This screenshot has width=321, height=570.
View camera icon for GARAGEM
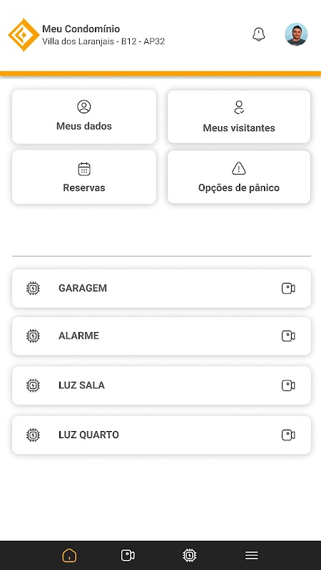pyautogui.click(x=288, y=289)
